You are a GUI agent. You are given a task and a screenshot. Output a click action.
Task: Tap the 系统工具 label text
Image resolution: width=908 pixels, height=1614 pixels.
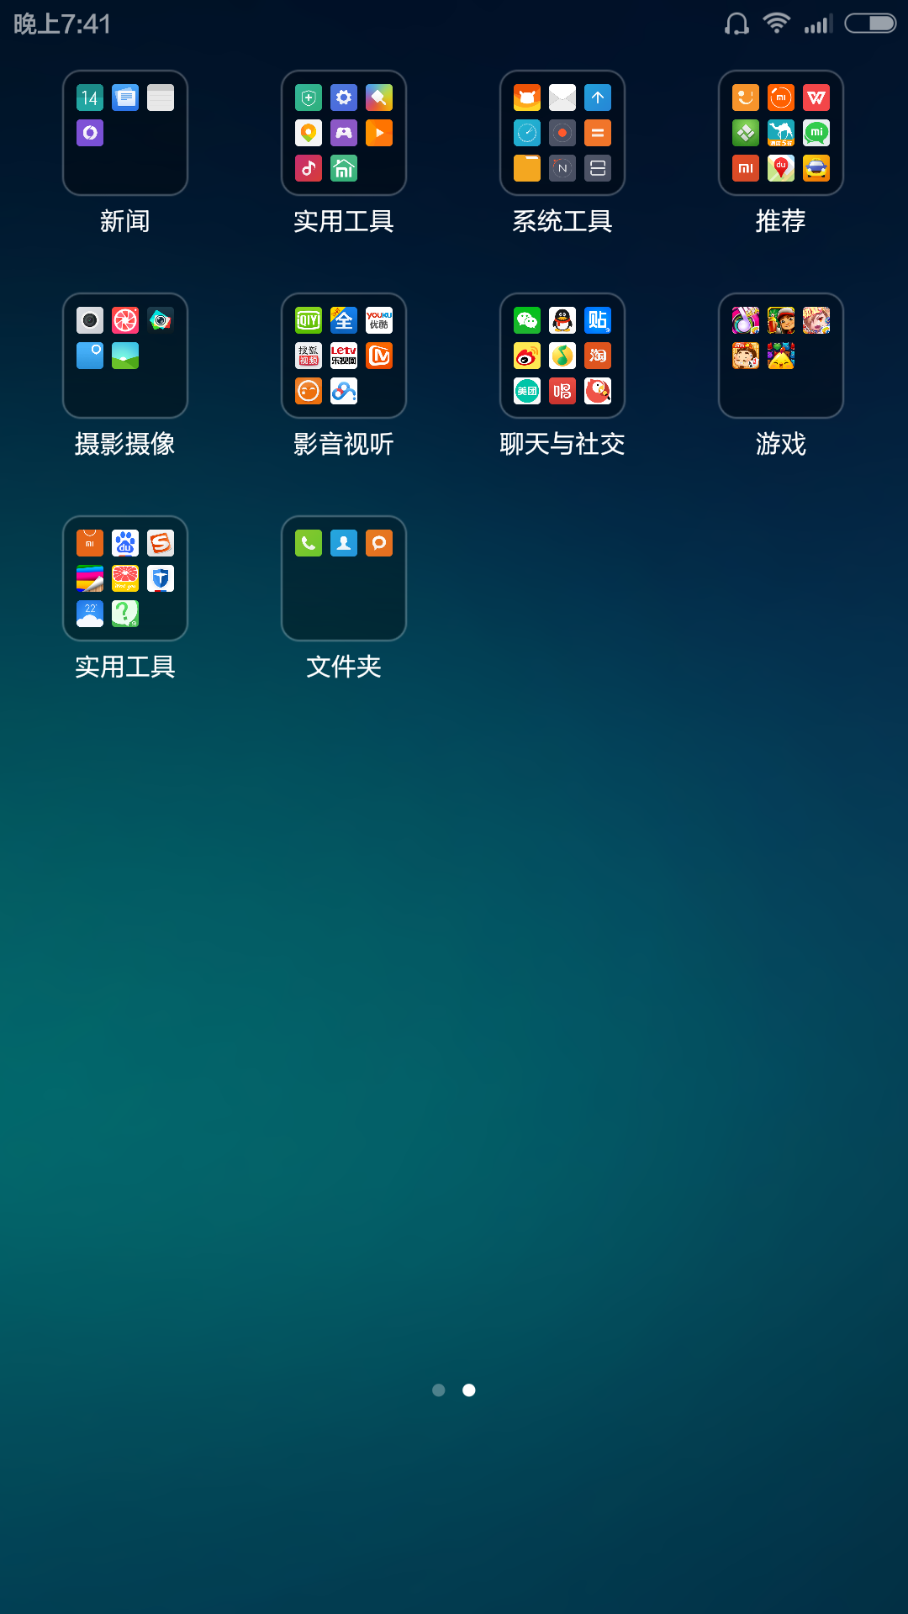coord(562,221)
